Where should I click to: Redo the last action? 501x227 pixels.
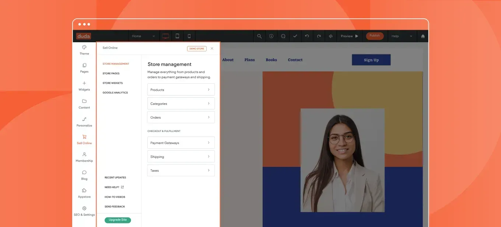pos(319,36)
